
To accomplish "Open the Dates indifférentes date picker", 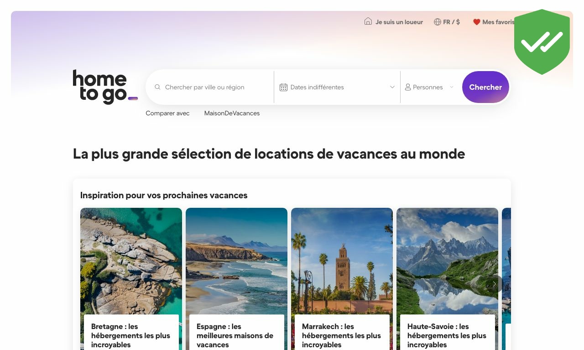I will point(337,87).
